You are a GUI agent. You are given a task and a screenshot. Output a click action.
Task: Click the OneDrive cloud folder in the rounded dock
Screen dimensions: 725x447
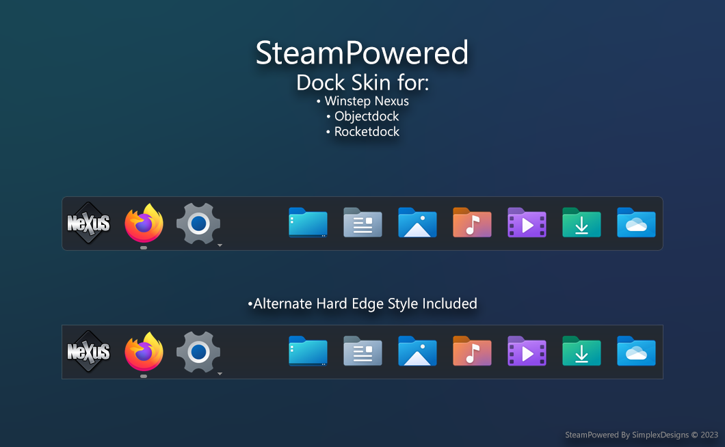click(636, 223)
